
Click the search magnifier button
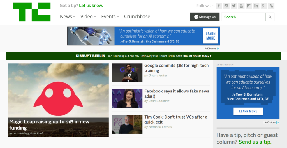(x=270, y=17)
